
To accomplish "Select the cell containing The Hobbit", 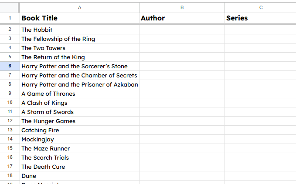I will (x=79, y=30).
